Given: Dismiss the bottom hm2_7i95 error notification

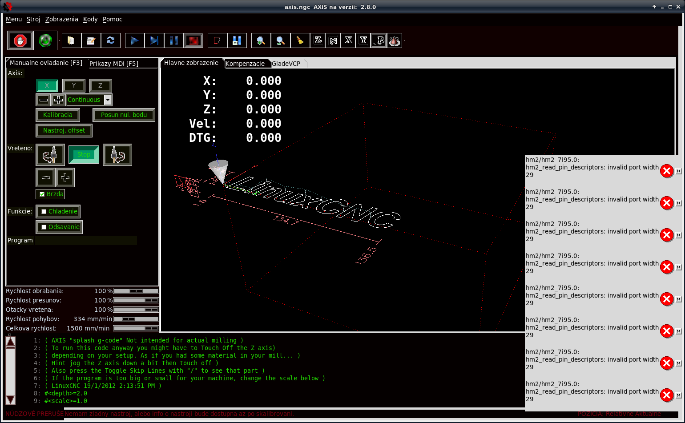Looking at the screenshot, I should (679, 395).
